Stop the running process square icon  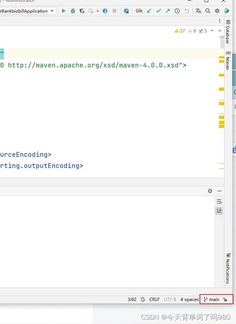(114, 11)
